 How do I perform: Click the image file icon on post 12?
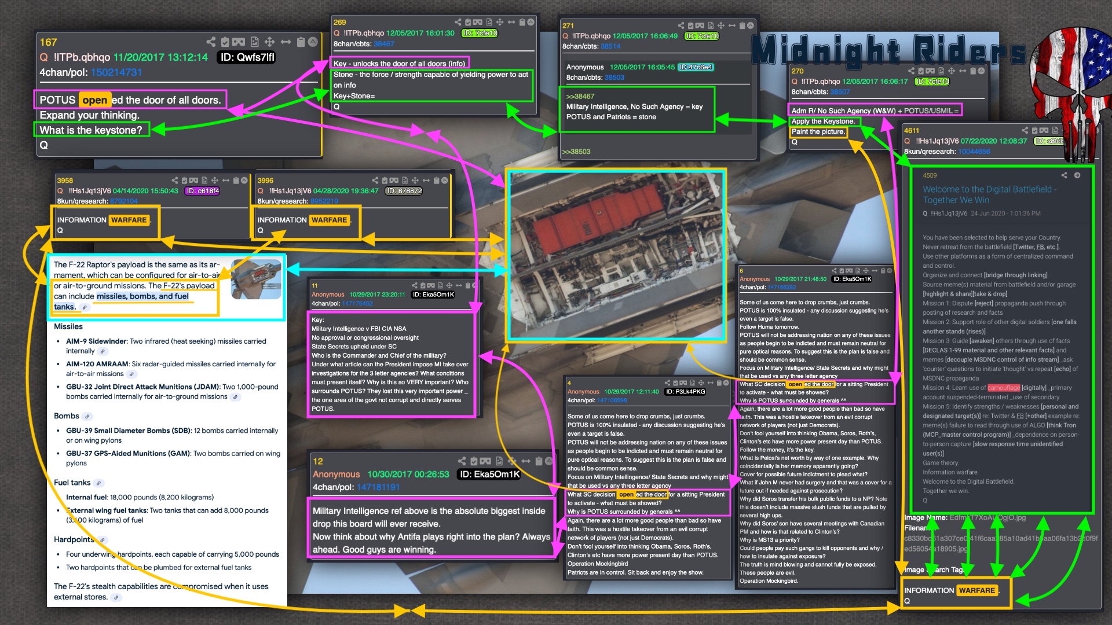(499, 461)
